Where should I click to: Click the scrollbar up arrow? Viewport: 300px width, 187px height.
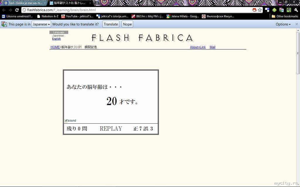tap(298, 30)
